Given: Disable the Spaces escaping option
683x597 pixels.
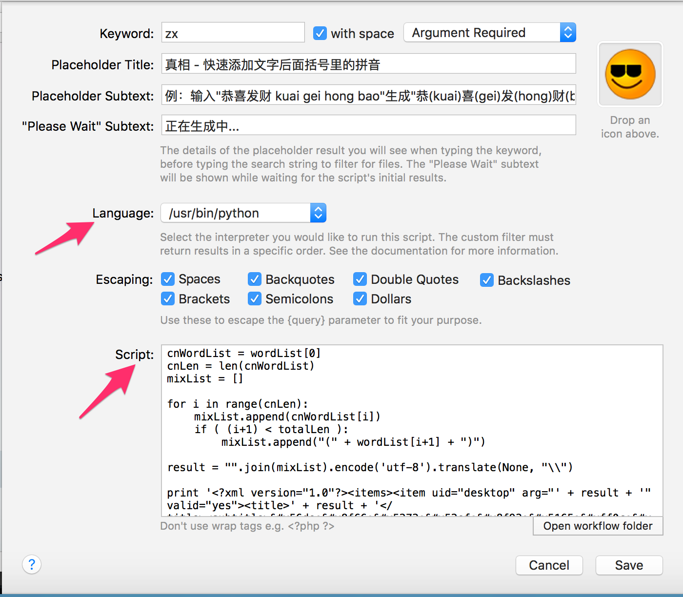Looking at the screenshot, I should 168,279.
